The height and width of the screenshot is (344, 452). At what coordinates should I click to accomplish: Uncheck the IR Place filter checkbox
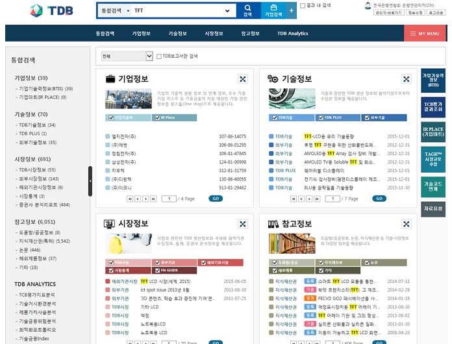click(156, 118)
